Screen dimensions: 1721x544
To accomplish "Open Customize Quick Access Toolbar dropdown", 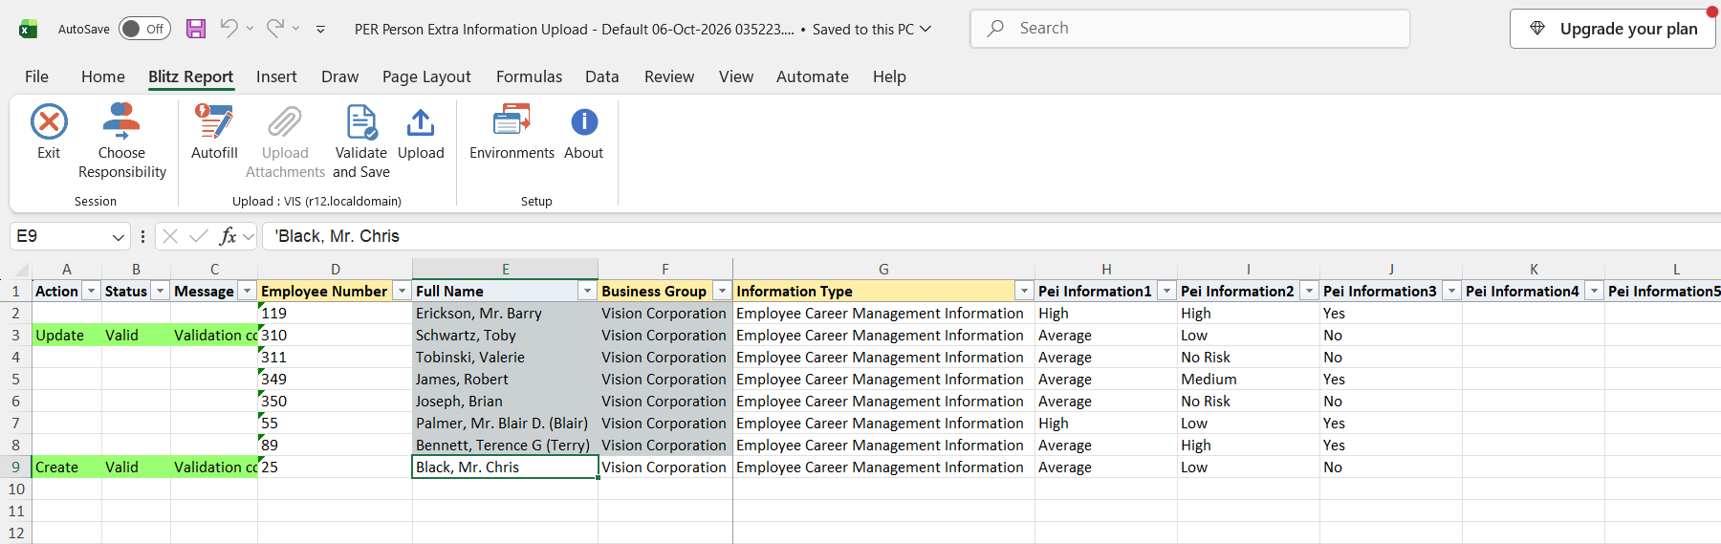I will [320, 30].
